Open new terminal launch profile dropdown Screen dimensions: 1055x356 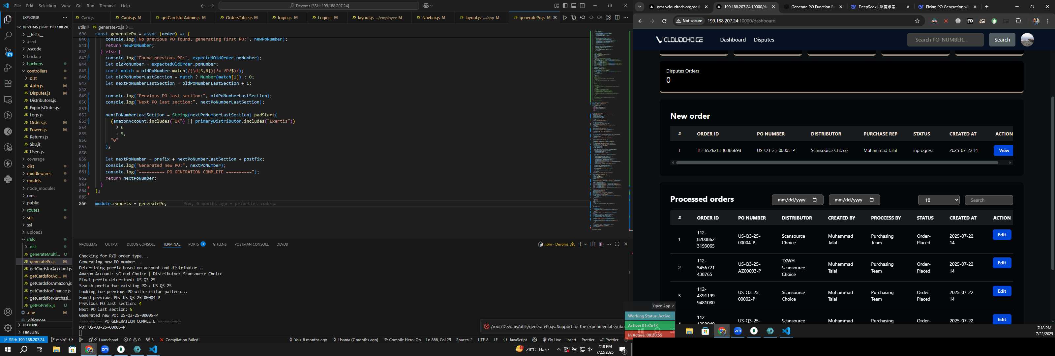(586, 244)
